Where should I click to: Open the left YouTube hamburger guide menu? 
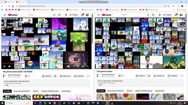click(x=5, y=15)
